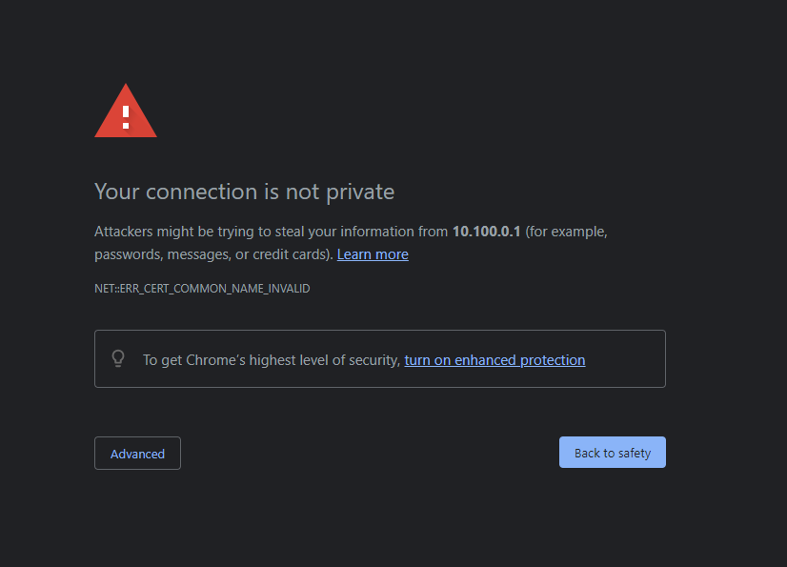787x567 pixels.
Task: Select the exclamation mark inside the warning triangle
Action: tap(125, 114)
